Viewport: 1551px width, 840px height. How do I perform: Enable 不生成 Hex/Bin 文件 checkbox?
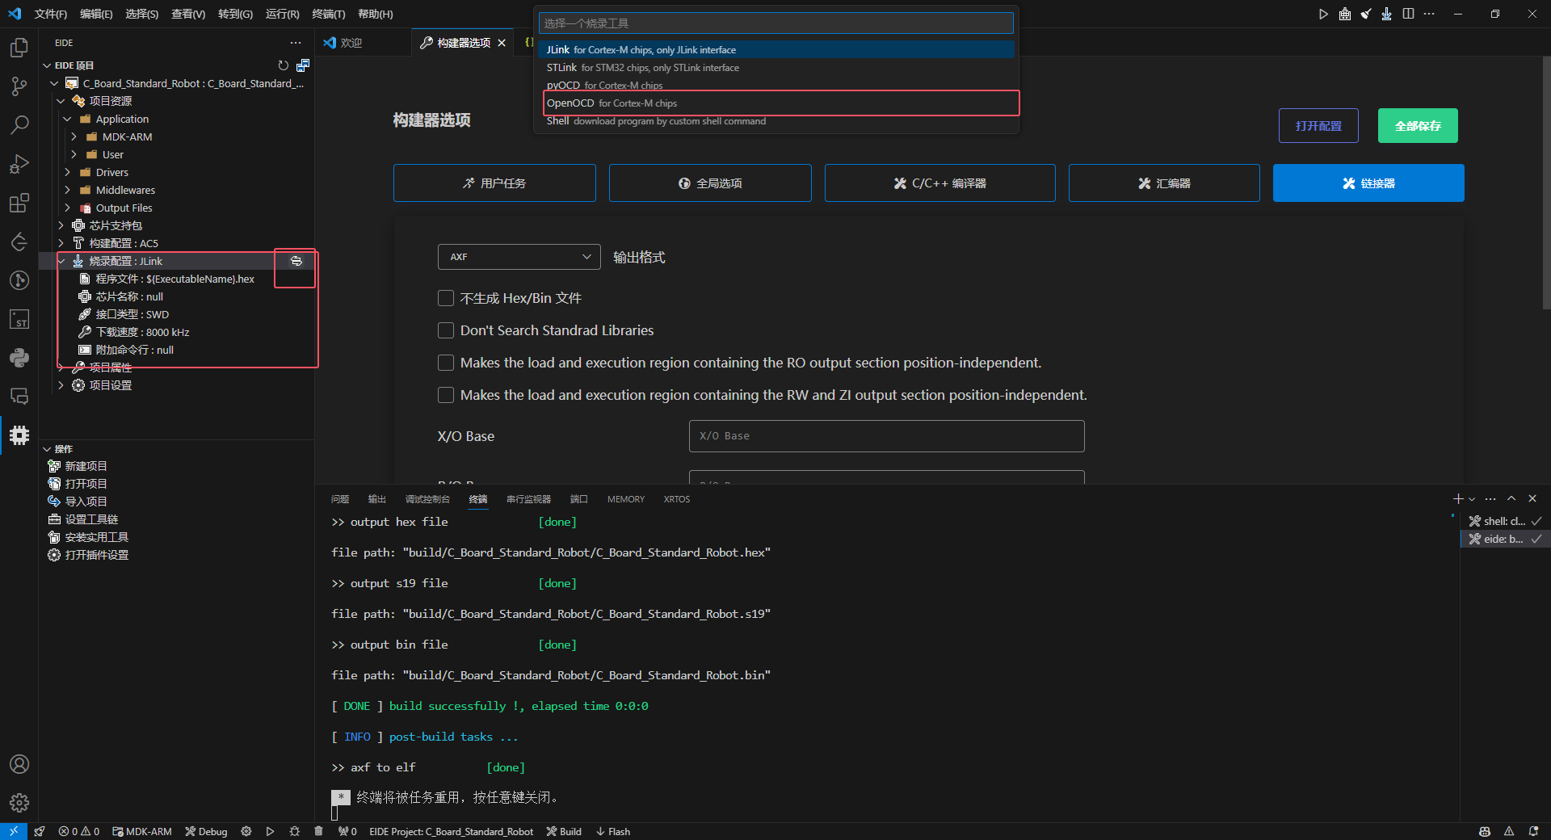pyautogui.click(x=446, y=298)
